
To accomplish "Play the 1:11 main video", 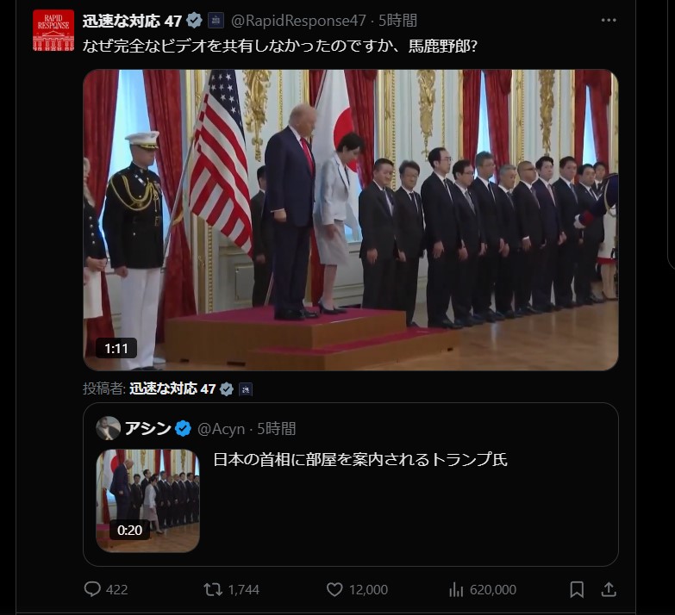I will coord(350,220).
